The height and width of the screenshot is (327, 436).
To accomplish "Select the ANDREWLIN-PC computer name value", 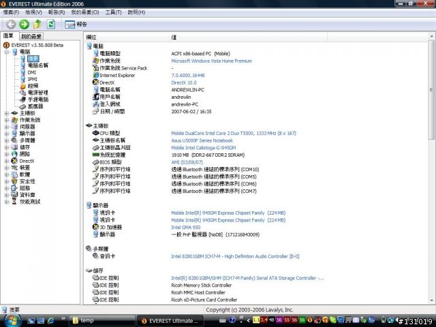I will tap(188, 90).
